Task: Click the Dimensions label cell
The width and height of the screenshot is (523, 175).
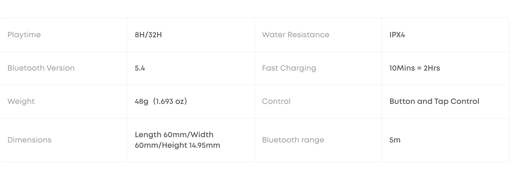Action: pyautogui.click(x=29, y=140)
